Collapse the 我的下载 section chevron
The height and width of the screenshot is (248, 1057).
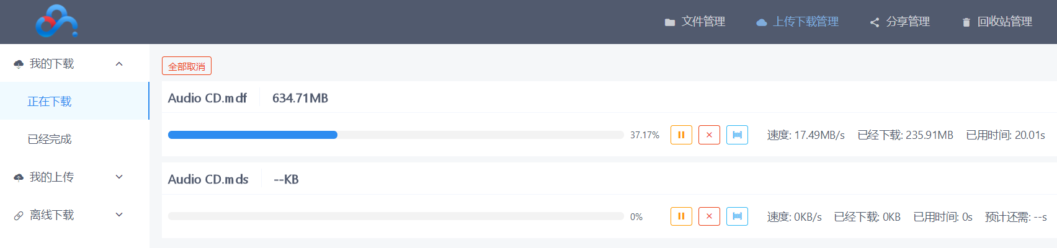click(x=119, y=64)
